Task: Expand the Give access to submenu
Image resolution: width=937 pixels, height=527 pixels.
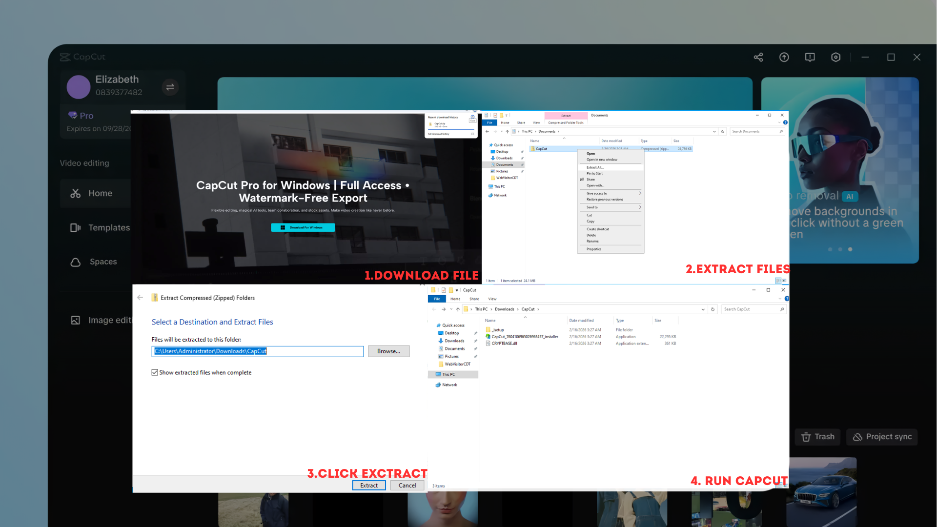Action: [x=640, y=193]
